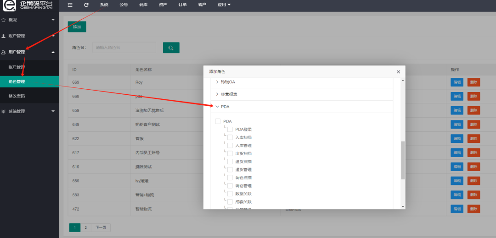This screenshot has width=496, height=238.
Task: Toggle the sidebar collapse hamburger icon
Action: point(70,5)
